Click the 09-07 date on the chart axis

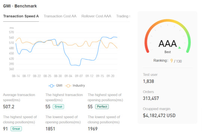(x=79, y=76)
